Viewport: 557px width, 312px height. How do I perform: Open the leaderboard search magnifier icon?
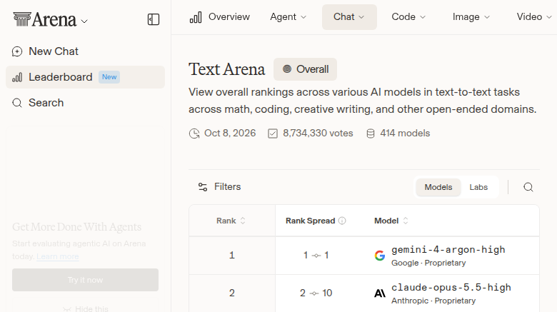[528, 187]
